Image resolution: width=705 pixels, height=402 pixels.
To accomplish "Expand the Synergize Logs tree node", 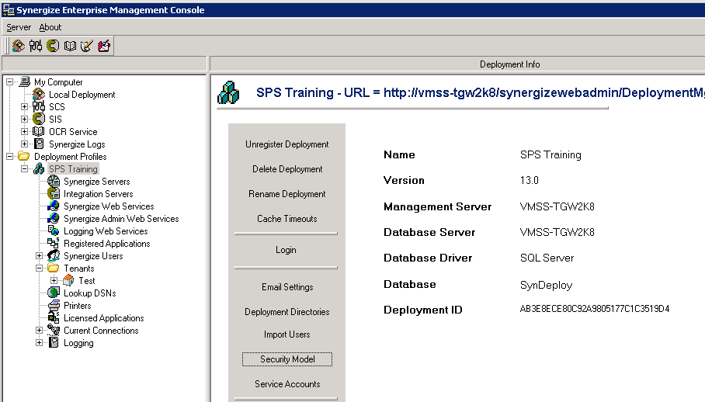I will [x=24, y=144].
